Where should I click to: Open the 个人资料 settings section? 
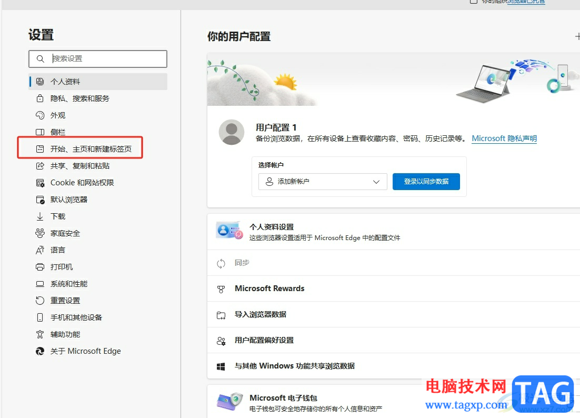tap(98, 82)
